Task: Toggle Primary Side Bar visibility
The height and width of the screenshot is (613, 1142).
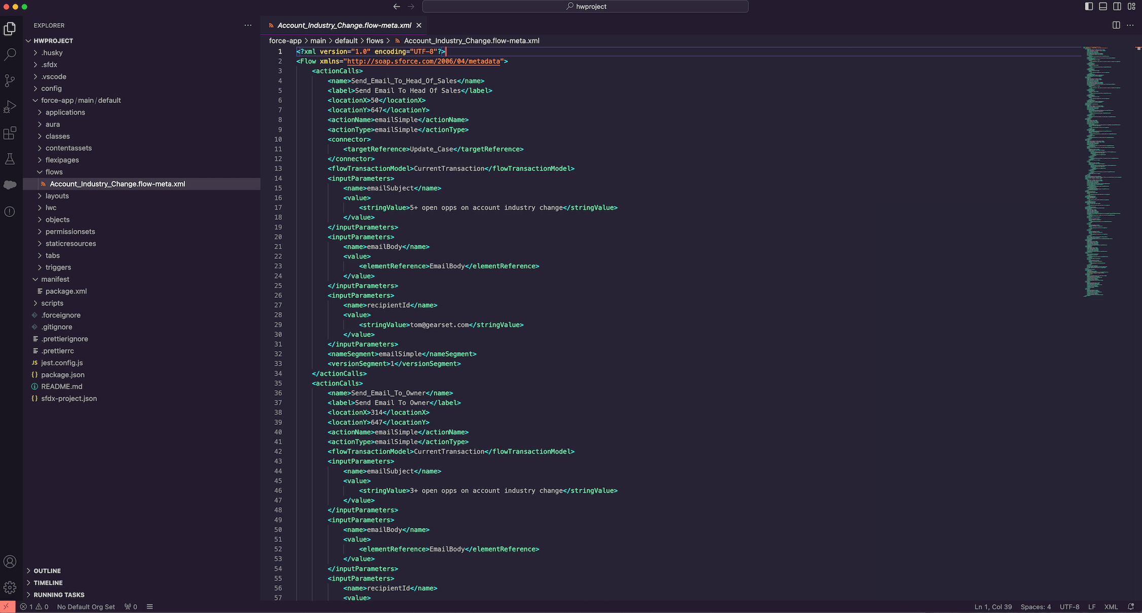Action: (1089, 7)
